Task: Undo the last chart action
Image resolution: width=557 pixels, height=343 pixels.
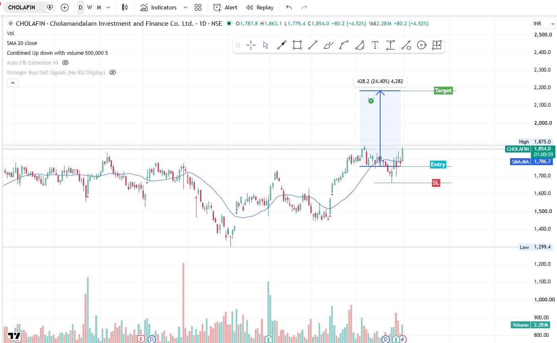Action: point(289,7)
